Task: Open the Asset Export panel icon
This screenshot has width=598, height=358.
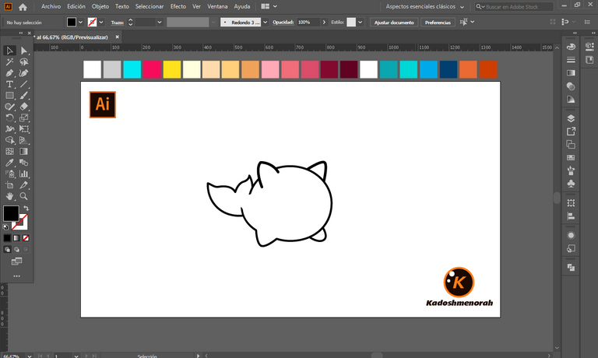Action: (x=571, y=132)
